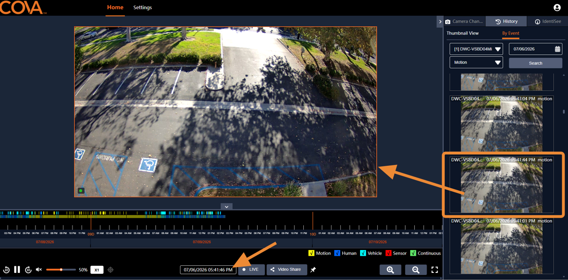Screen dimensions: 568x280
Task: Toggle the Vehicle event checkbox
Action: [x=363, y=253]
